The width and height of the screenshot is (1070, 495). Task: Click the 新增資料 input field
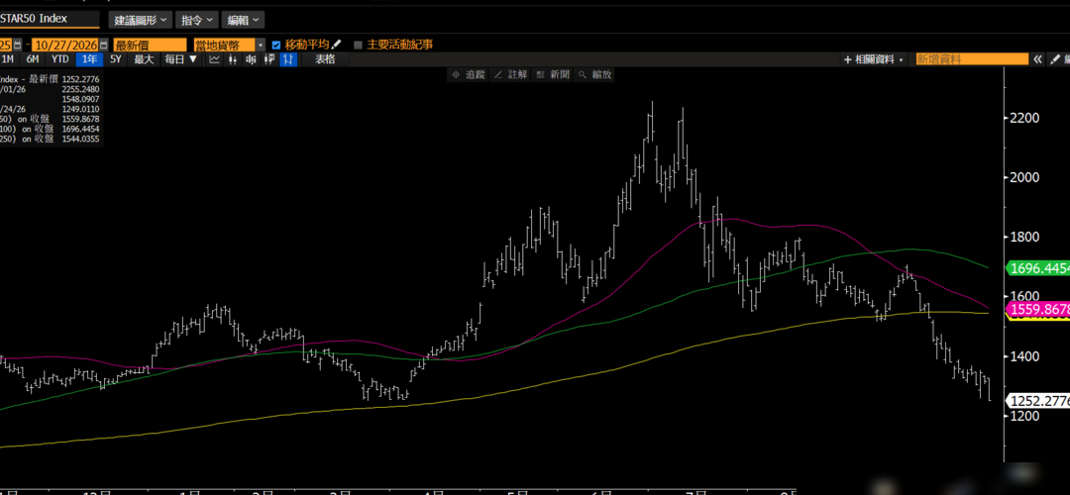pyautogui.click(x=972, y=59)
